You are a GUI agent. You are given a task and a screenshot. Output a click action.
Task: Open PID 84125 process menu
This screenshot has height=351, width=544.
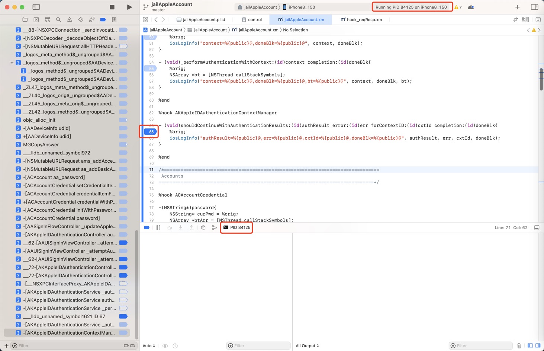[237, 227]
